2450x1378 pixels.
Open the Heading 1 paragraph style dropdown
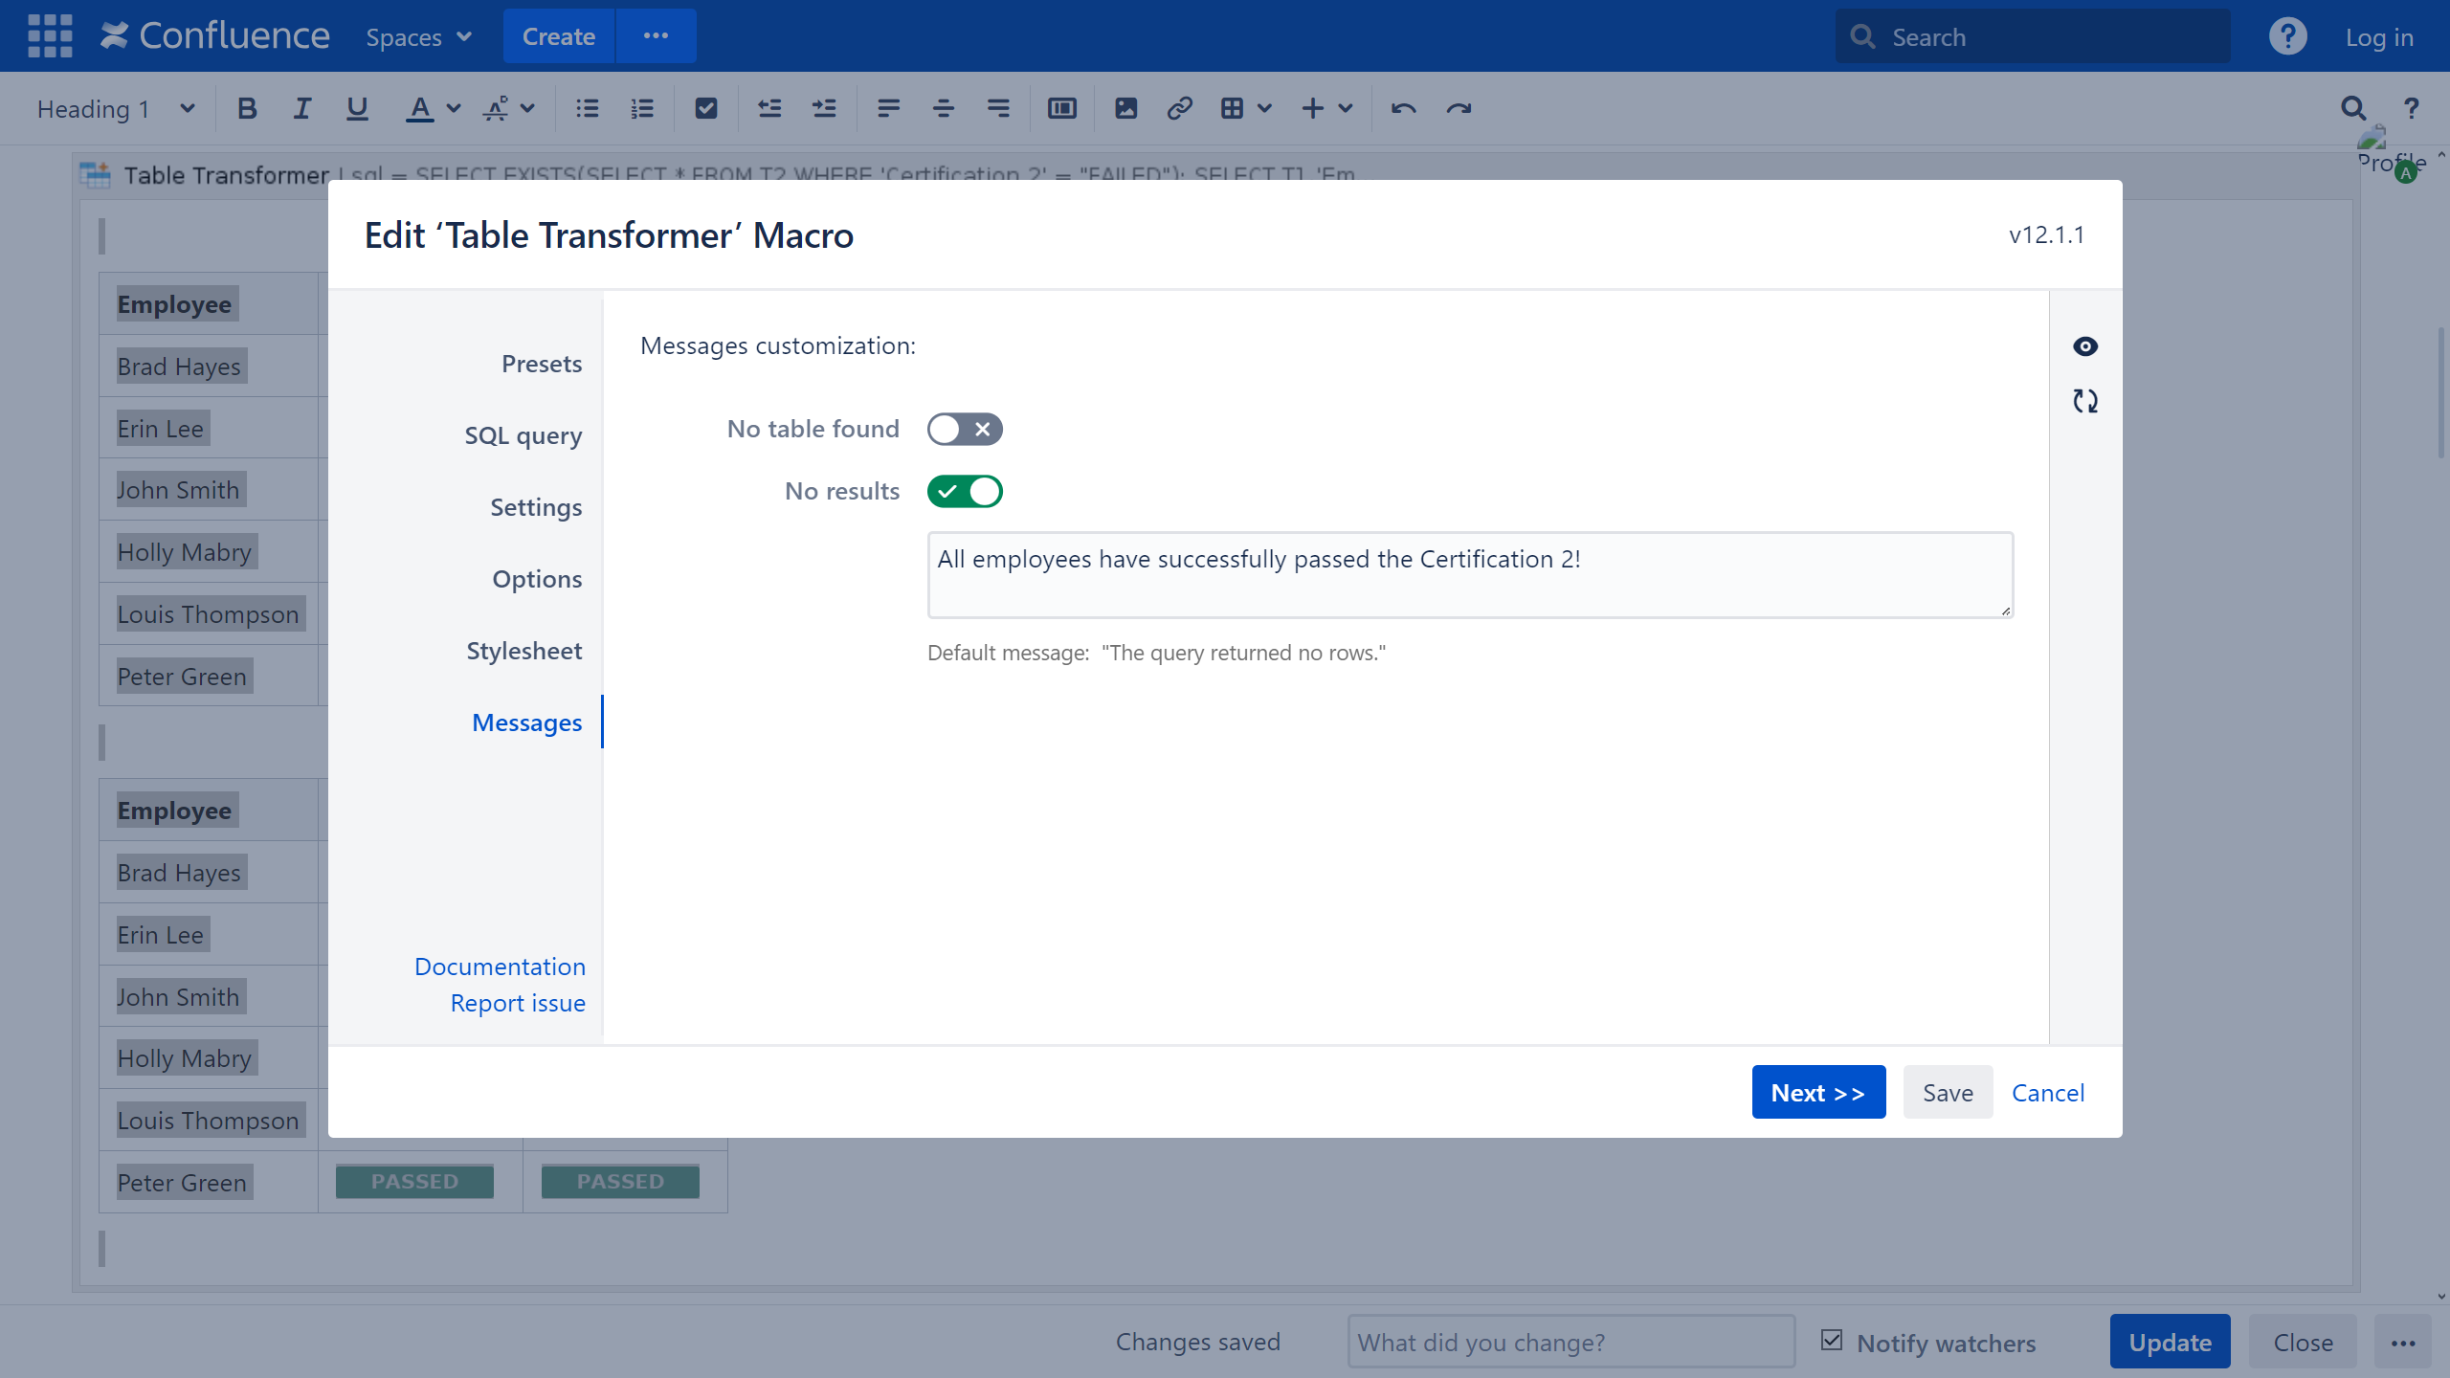[x=115, y=109]
